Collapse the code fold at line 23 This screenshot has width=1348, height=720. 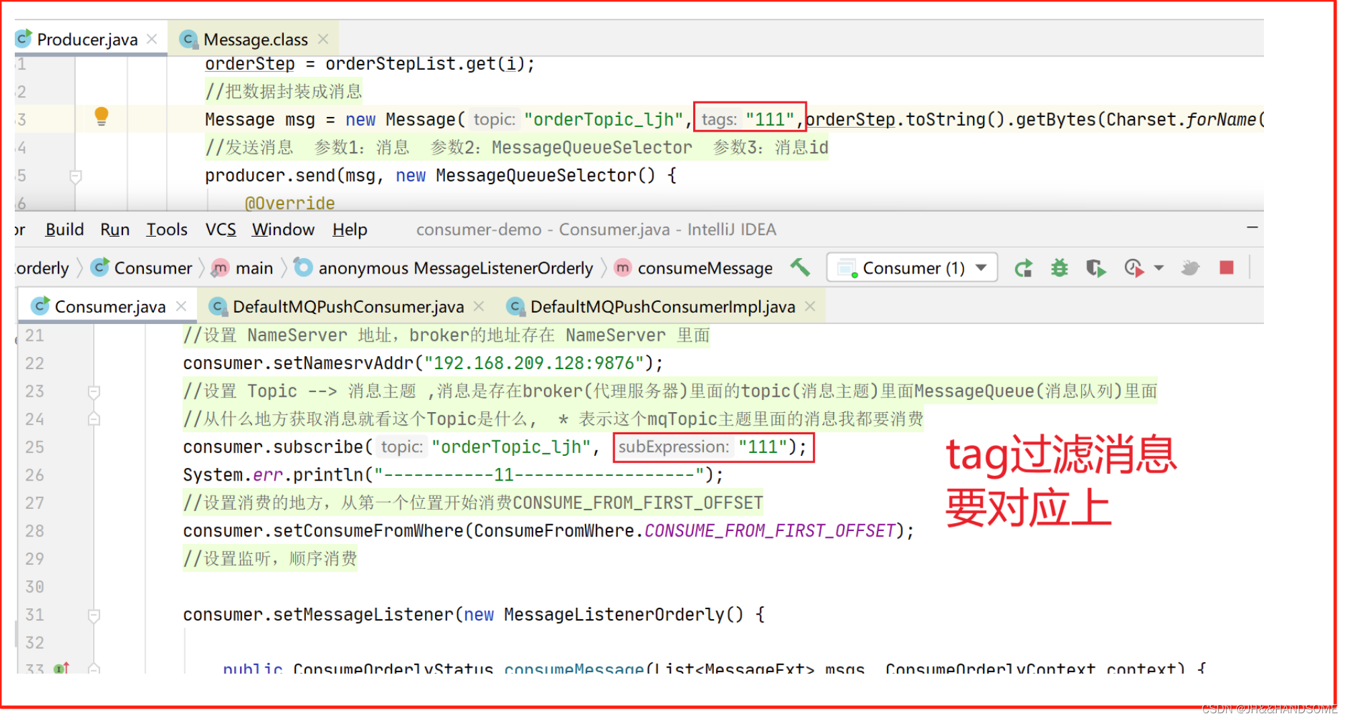coord(94,391)
